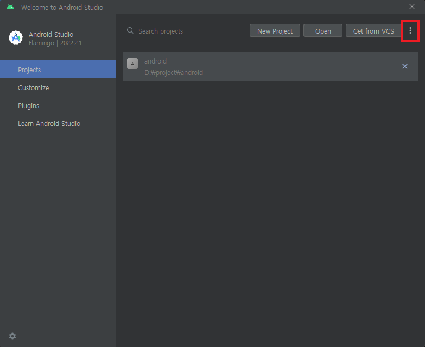
Task: Open the Plugins tab
Action: [58, 105]
